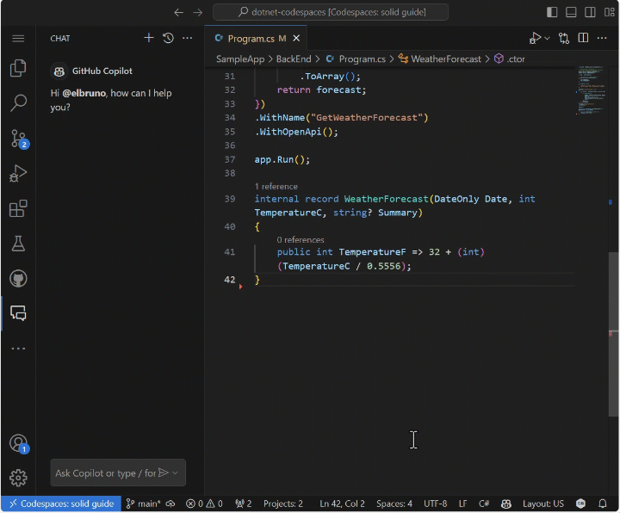Click the GitHub Copilot avatar in chat
This screenshot has width=620, height=513.
coord(59,71)
